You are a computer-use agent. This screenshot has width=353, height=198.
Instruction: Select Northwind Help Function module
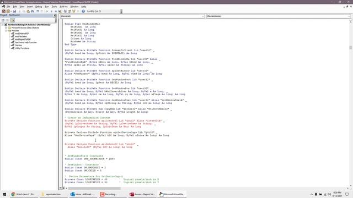tap(26, 42)
